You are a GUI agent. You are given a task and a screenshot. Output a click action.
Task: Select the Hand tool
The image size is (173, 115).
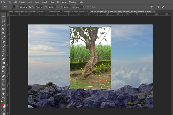coord(3,93)
